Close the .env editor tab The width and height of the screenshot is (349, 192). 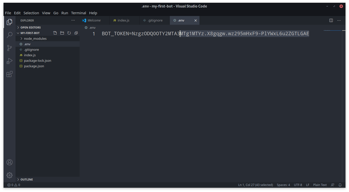click(196, 20)
